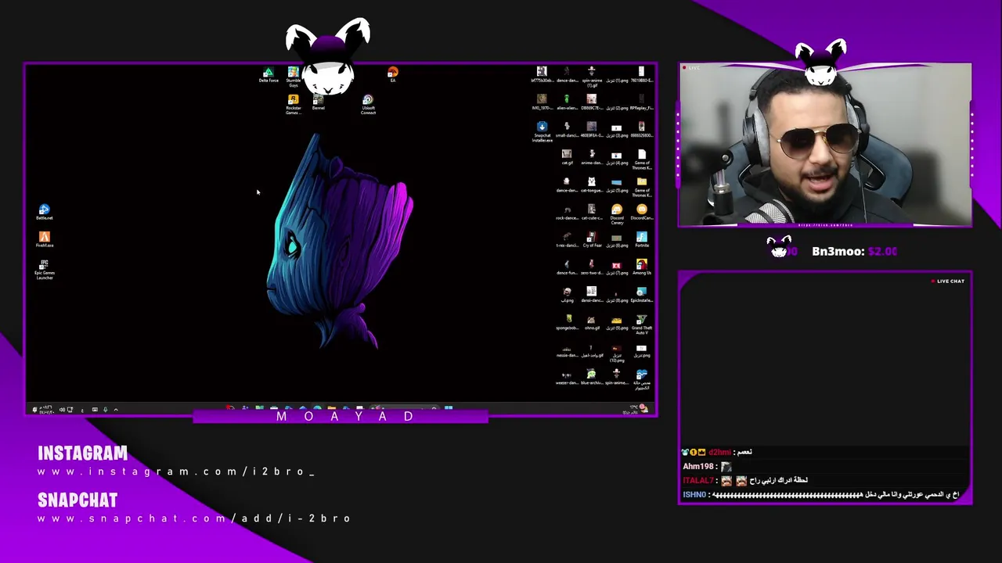Open the nessie-dance gif file
The height and width of the screenshot is (563, 1002).
point(567,350)
